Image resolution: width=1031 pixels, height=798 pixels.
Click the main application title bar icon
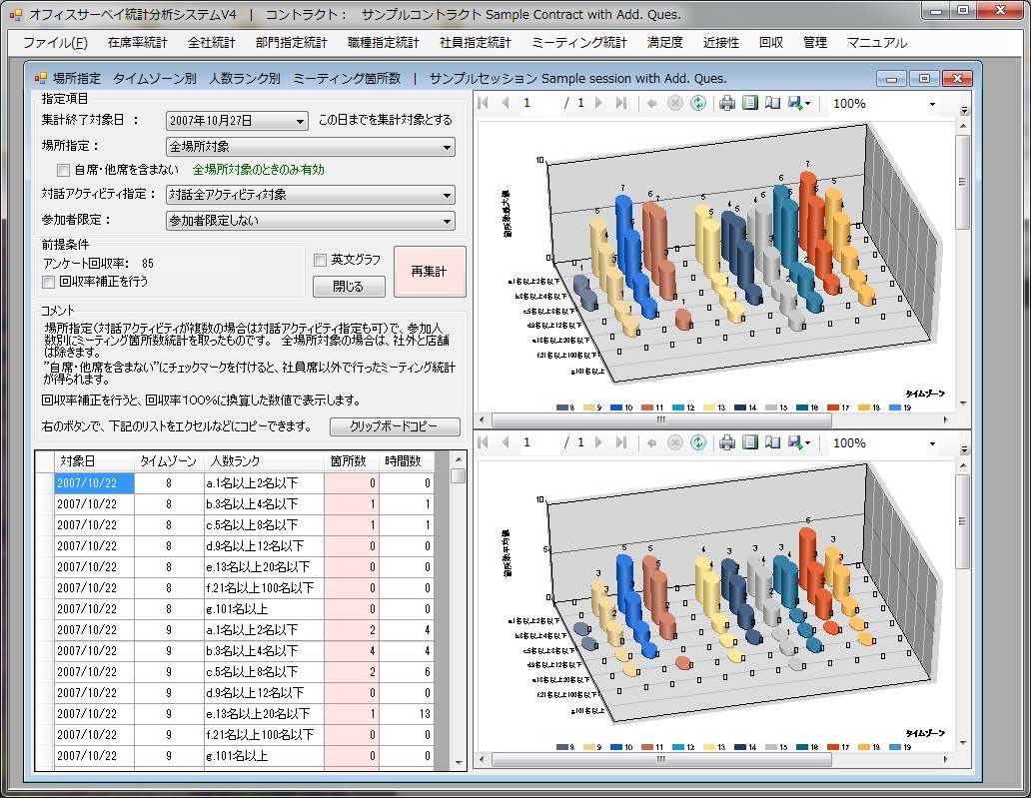tap(16, 14)
